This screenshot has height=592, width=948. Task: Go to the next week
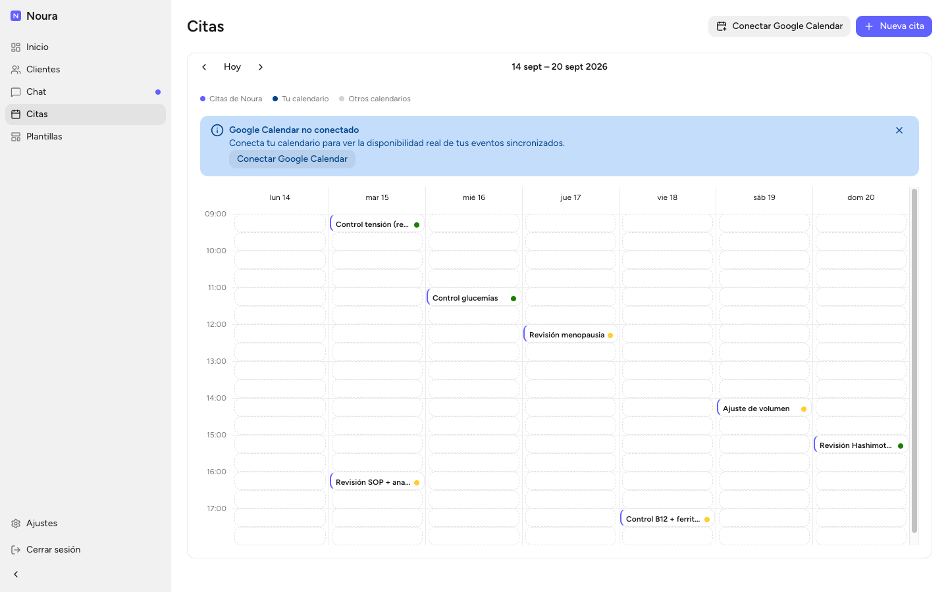coord(261,67)
